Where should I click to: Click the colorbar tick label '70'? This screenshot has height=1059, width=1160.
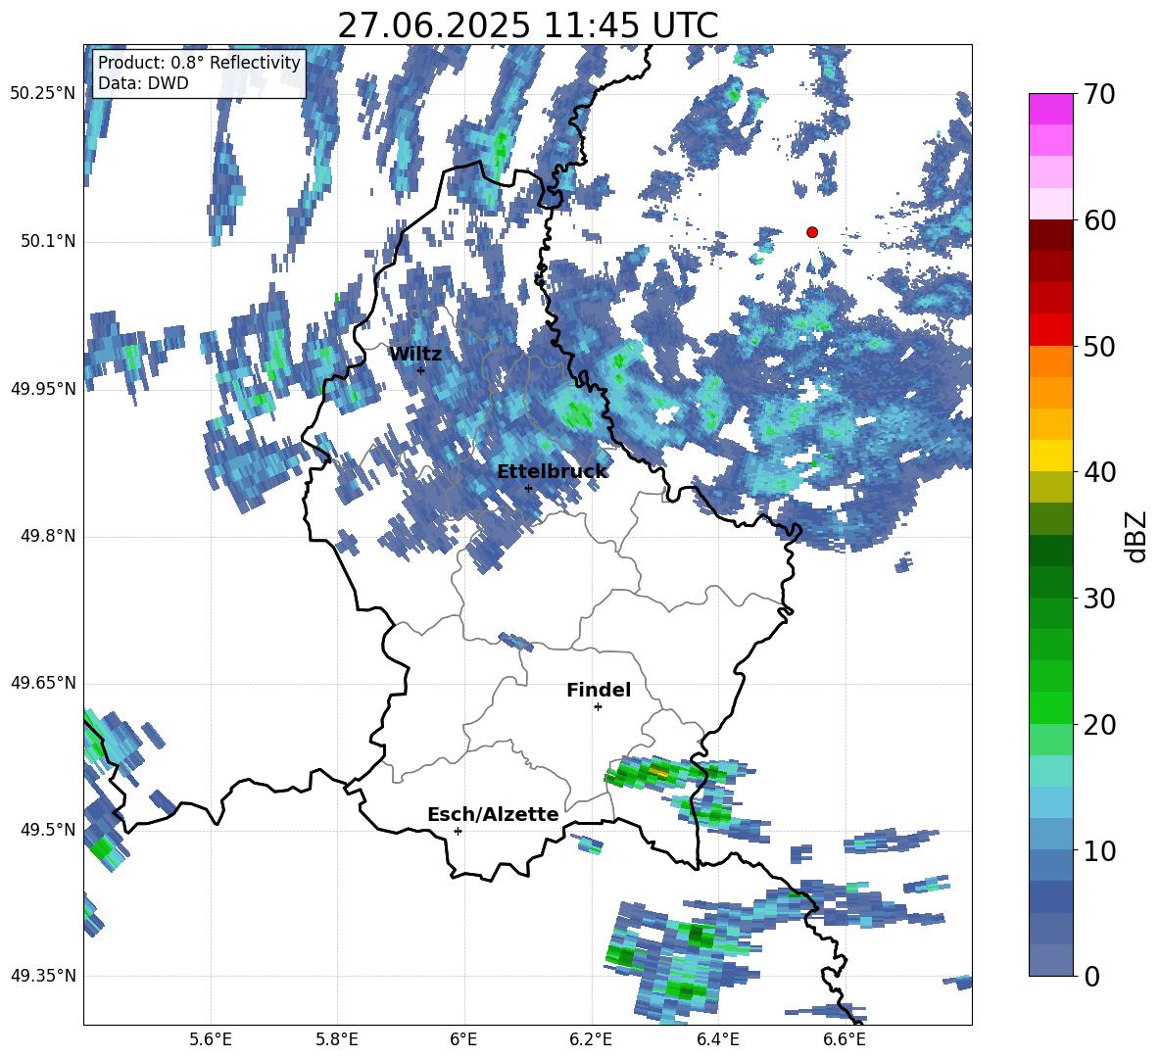tap(1099, 94)
